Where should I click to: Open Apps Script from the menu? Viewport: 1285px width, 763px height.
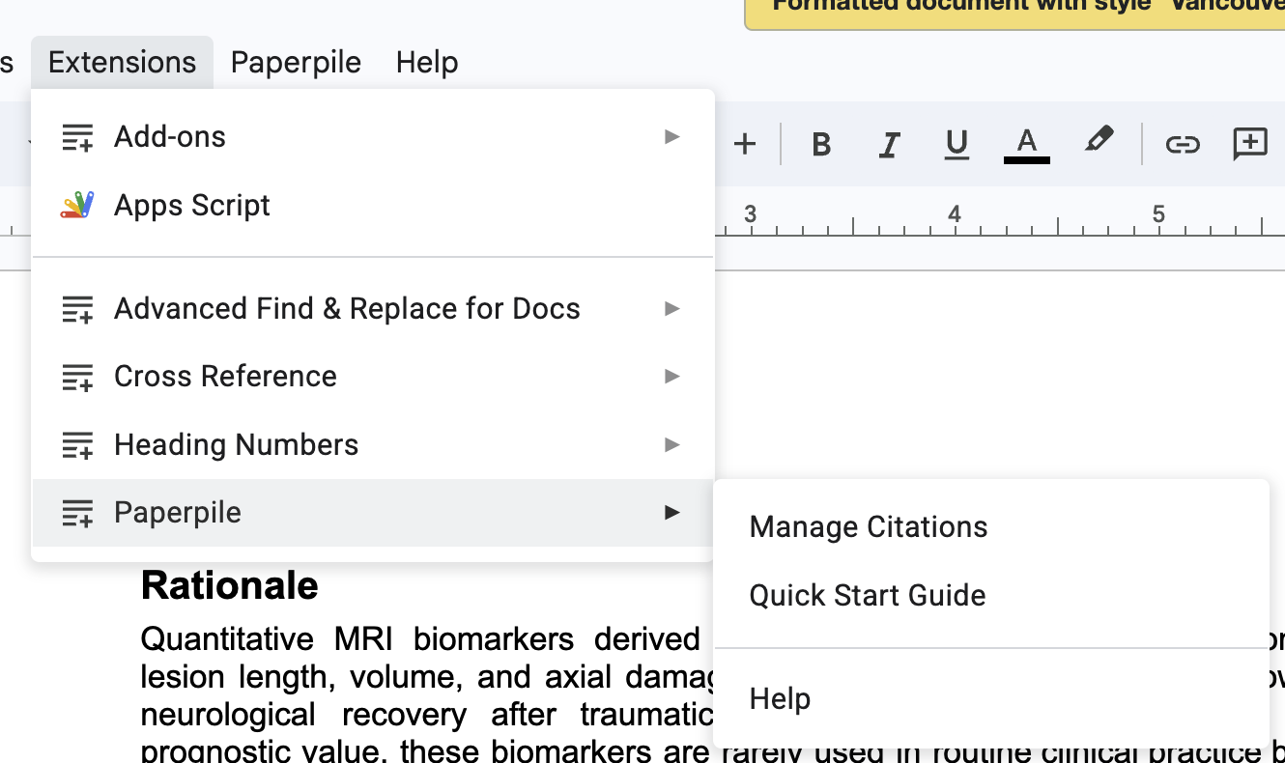pos(191,205)
